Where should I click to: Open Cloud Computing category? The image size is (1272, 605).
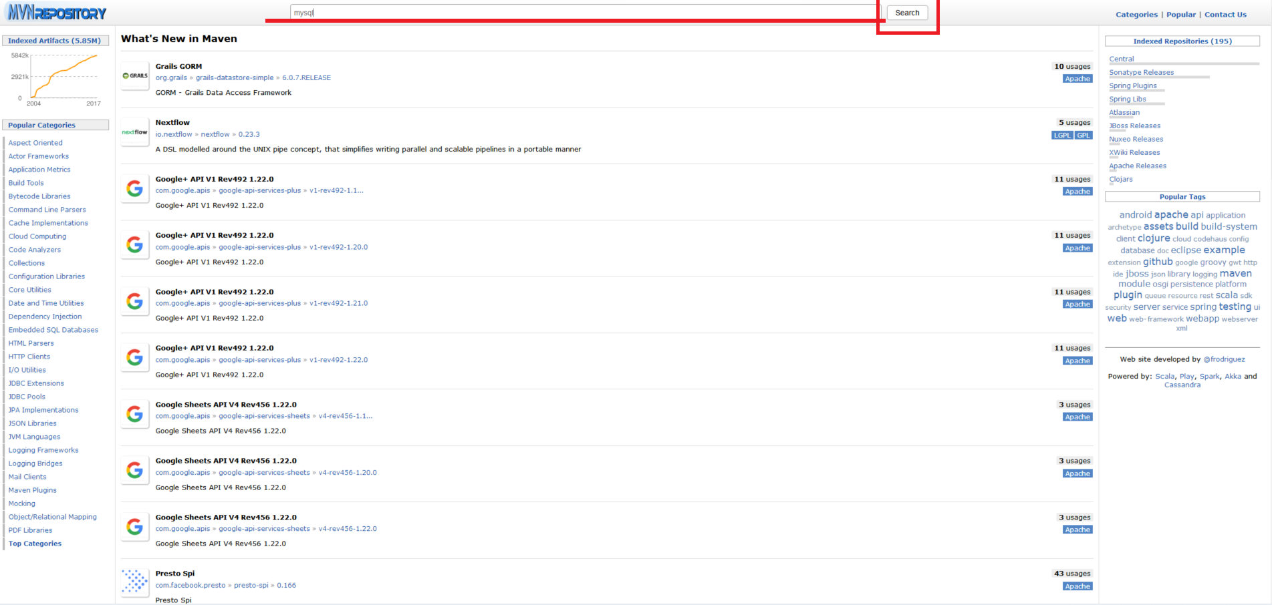37,236
